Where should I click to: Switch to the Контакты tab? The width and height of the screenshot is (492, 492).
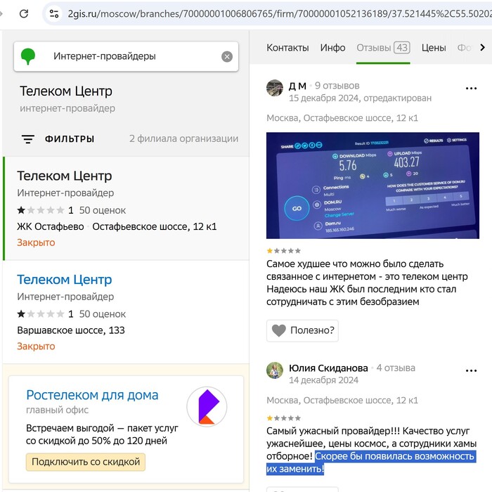[x=287, y=48]
